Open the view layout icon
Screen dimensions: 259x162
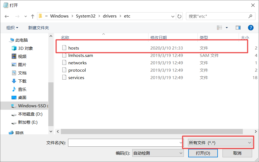click(219, 28)
